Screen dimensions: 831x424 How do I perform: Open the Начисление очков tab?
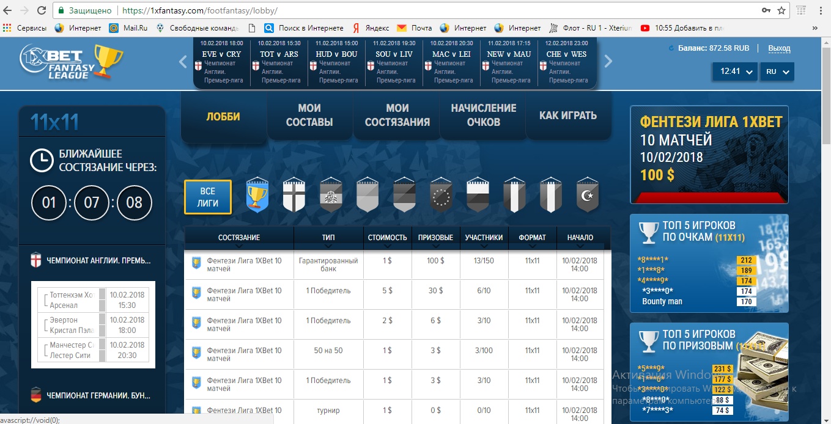[x=483, y=115]
